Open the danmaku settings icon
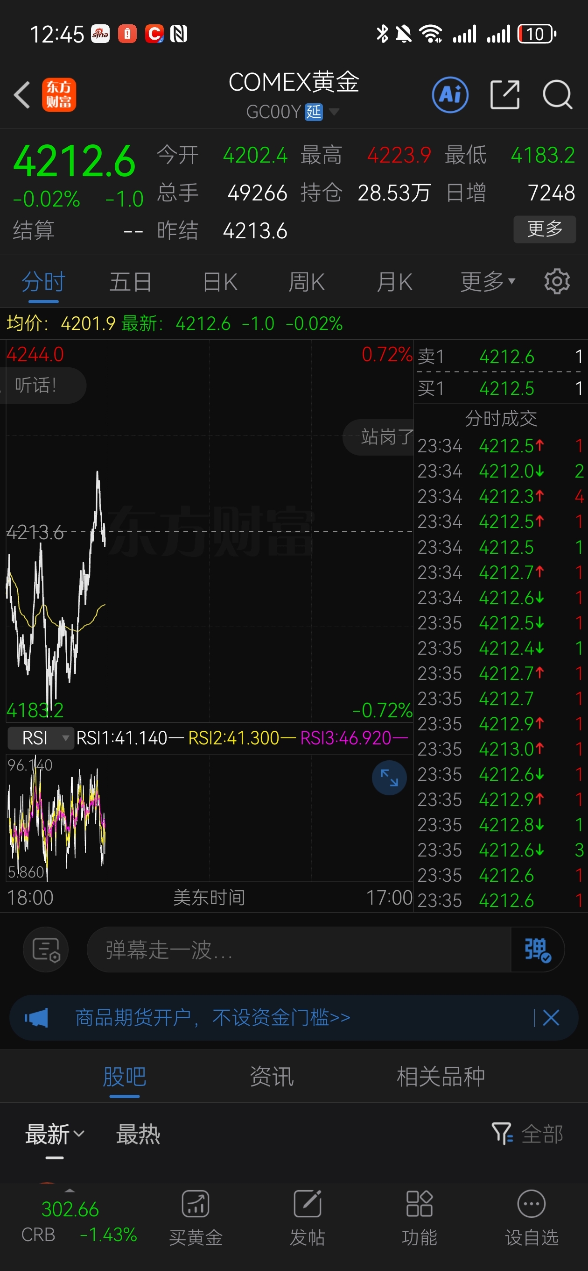588x1271 pixels. click(x=46, y=950)
